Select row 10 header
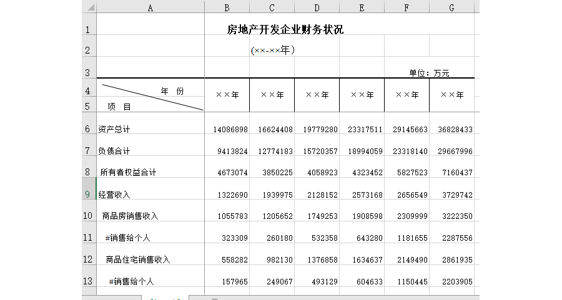 tap(89, 211)
